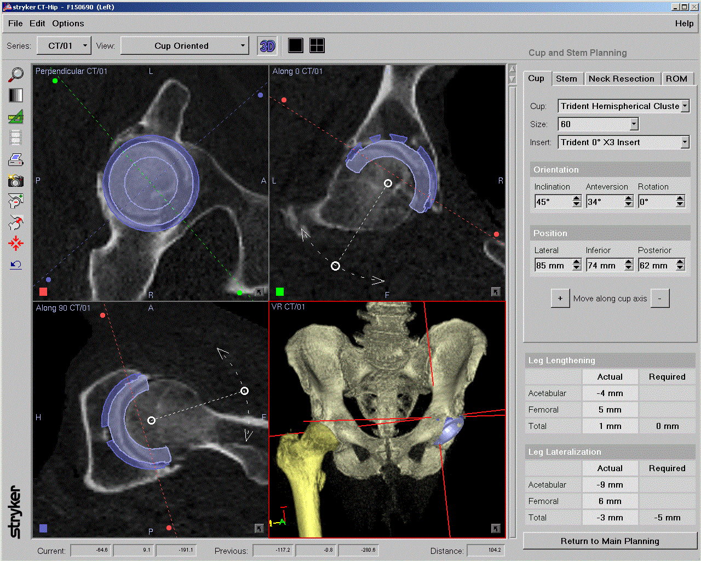701x561 pixels.
Task: Maximize the Along 90 CT/01 view corner icon
Action: tap(260, 528)
